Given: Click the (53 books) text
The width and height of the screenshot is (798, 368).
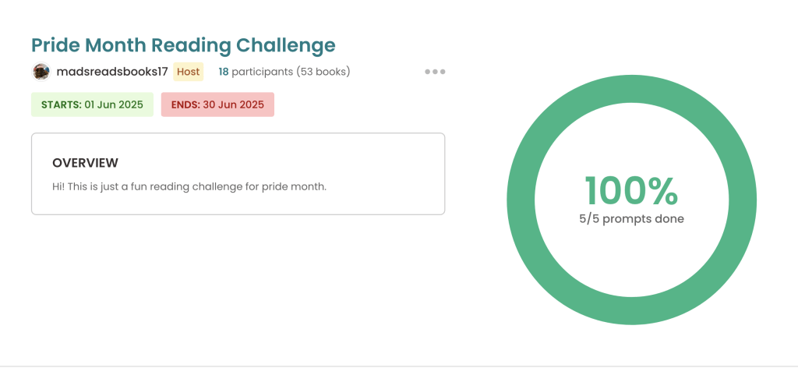Looking at the screenshot, I should click(x=323, y=72).
